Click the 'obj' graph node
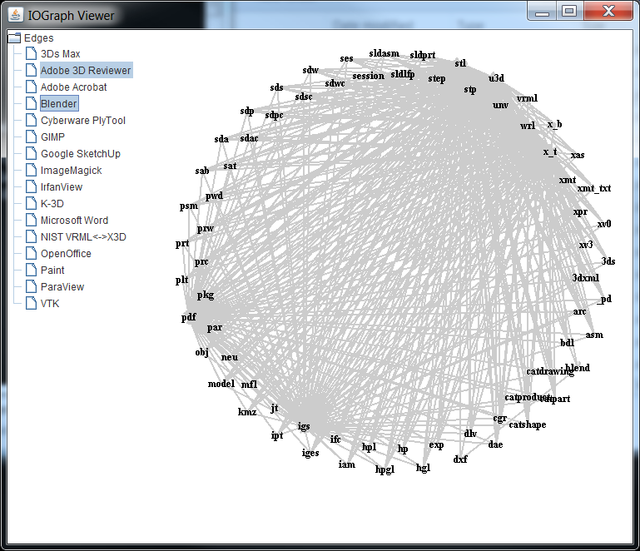Image resolution: width=640 pixels, height=551 pixels. 201,352
